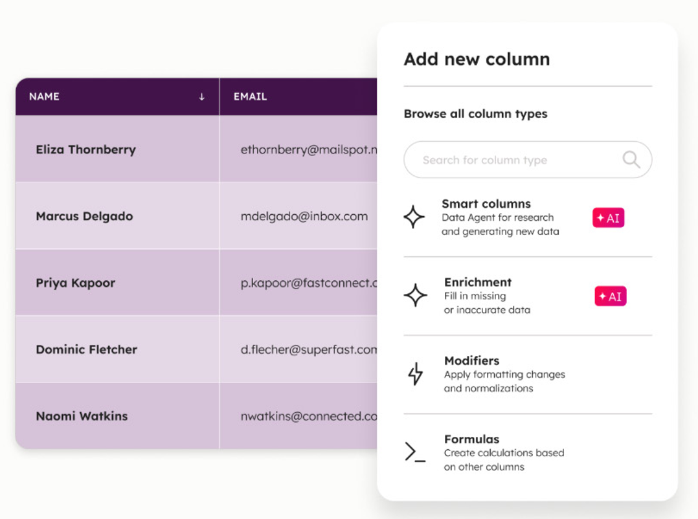Select the Naomi Watkins name cell

tap(82, 416)
